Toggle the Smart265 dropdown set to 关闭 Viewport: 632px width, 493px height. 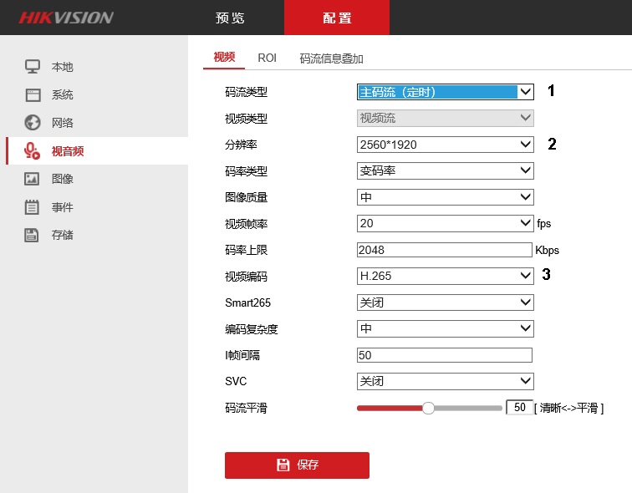[445, 302]
